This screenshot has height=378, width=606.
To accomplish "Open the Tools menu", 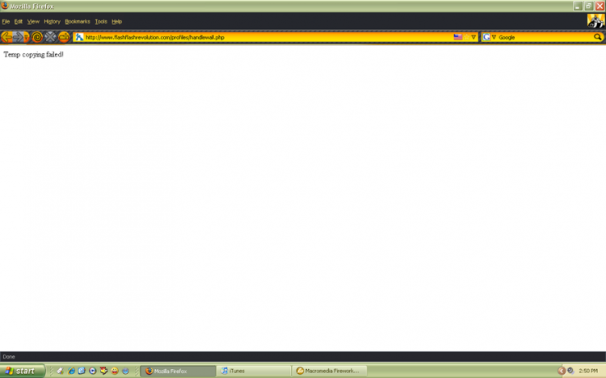I will pyautogui.click(x=101, y=22).
